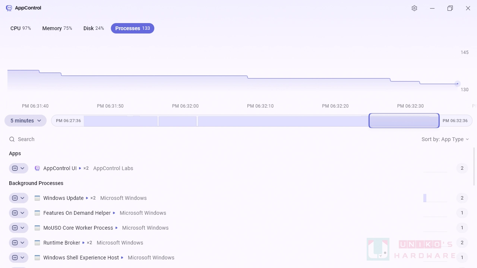The image size is (477, 268).
Task: Click the count badge for Runtime Broker
Action: (x=462, y=243)
